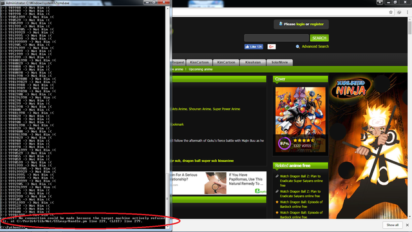Click the cmd window scrollbar down arrow

(167, 227)
